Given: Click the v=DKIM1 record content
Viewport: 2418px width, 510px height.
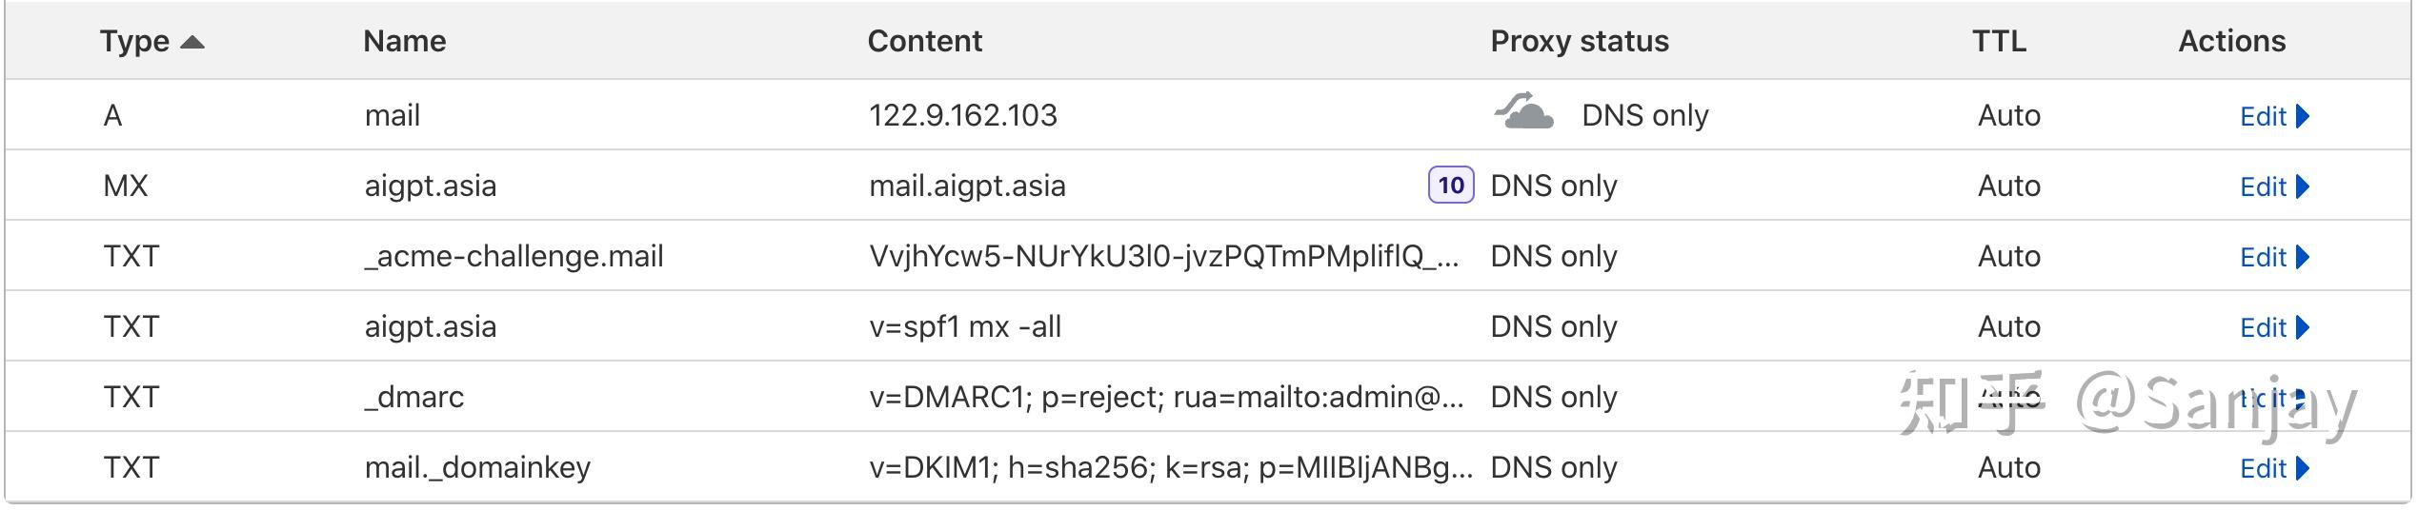Looking at the screenshot, I should pos(1171,467).
